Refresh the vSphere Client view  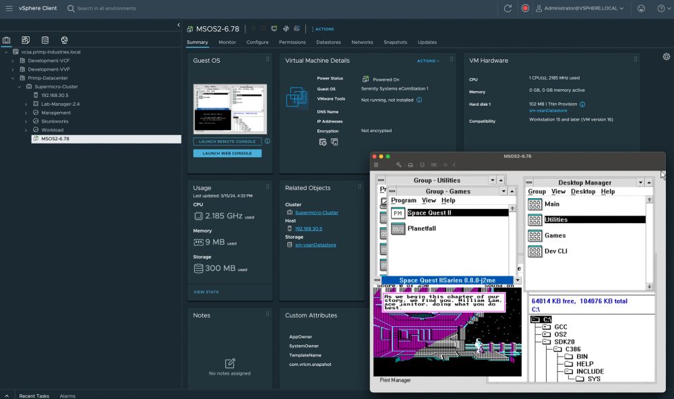pos(508,8)
